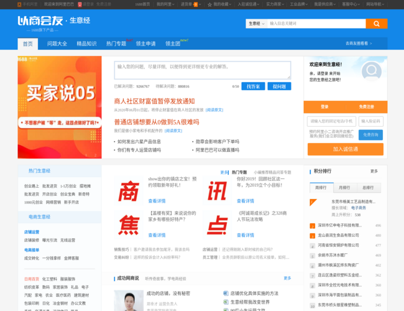This screenshot has width=404, height=311.
Task: Click the 免费注册 button
Action: 366,107
